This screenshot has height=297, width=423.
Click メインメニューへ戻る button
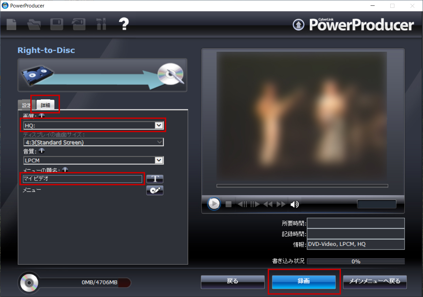[x=375, y=282]
